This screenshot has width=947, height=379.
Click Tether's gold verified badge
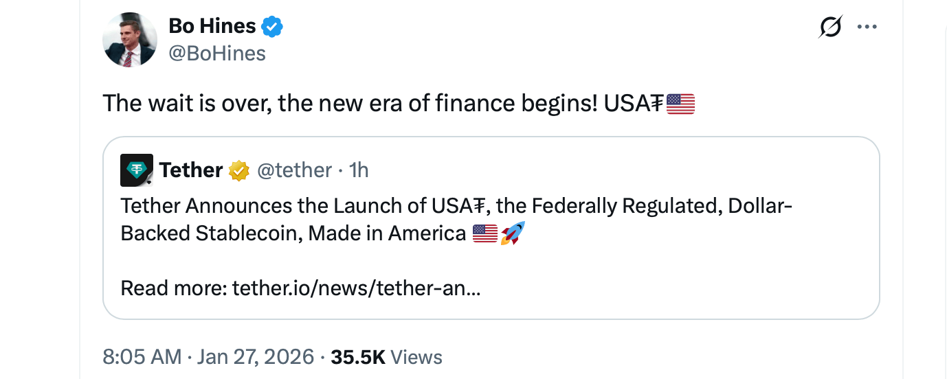point(238,170)
